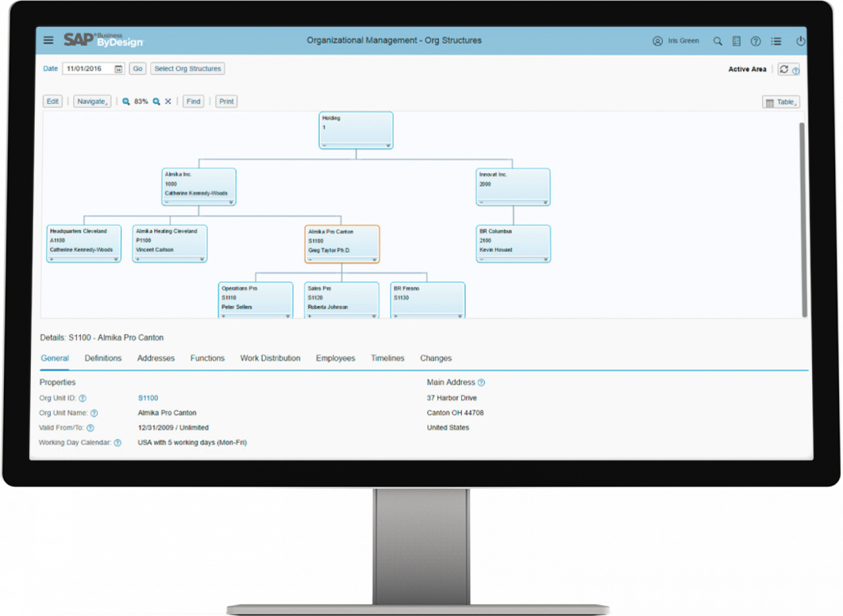Click the Print button
The image size is (843, 616).
coord(226,102)
